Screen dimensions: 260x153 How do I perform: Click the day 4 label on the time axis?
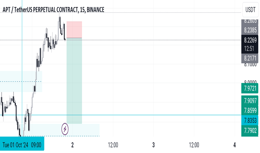[x=234, y=145]
